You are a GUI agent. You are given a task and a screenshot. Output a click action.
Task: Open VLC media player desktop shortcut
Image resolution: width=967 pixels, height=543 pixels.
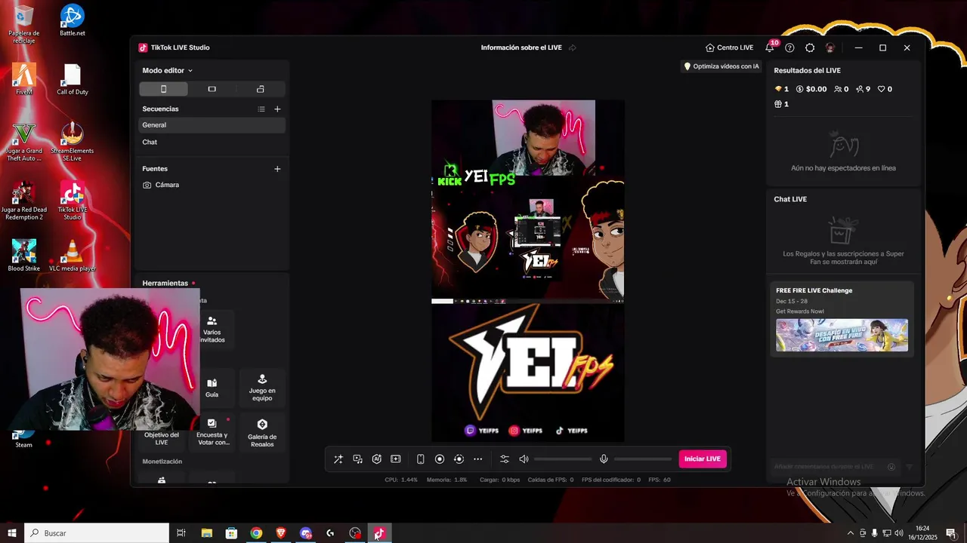pyautogui.click(x=73, y=256)
